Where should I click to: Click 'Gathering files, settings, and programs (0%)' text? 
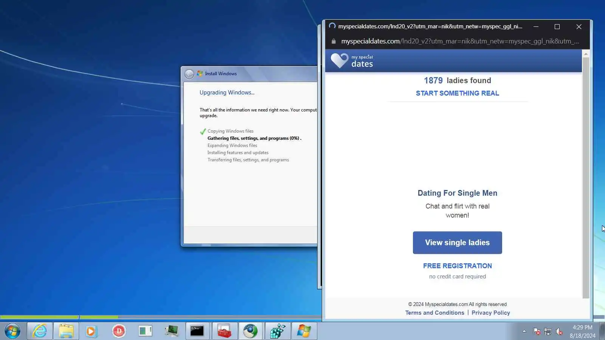(x=254, y=138)
